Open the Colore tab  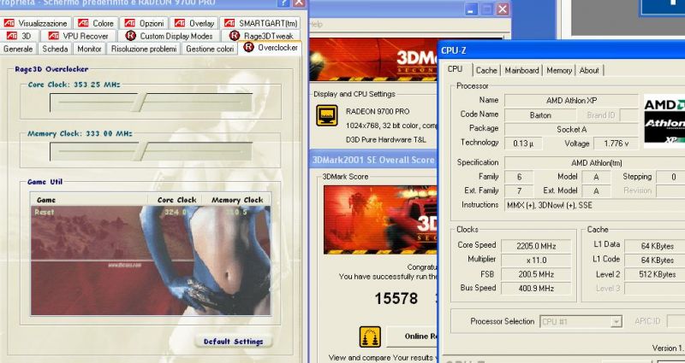click(x=96, y=23)
